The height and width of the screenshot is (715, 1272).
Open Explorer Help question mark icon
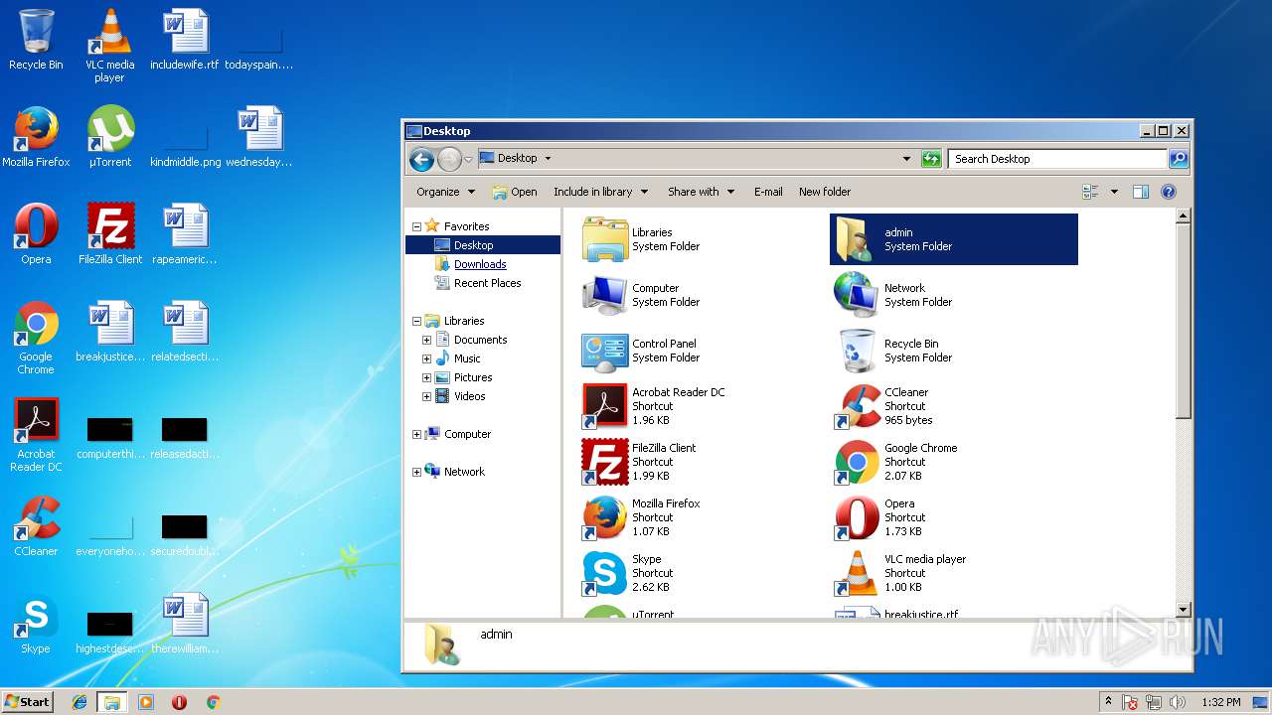point(1169,192)
